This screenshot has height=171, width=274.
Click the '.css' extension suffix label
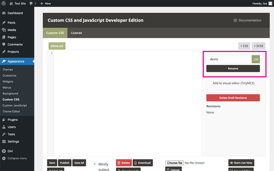coord(256,59)
